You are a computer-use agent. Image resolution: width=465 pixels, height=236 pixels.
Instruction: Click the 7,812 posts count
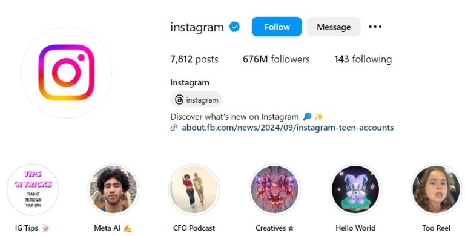pos(194,59)
